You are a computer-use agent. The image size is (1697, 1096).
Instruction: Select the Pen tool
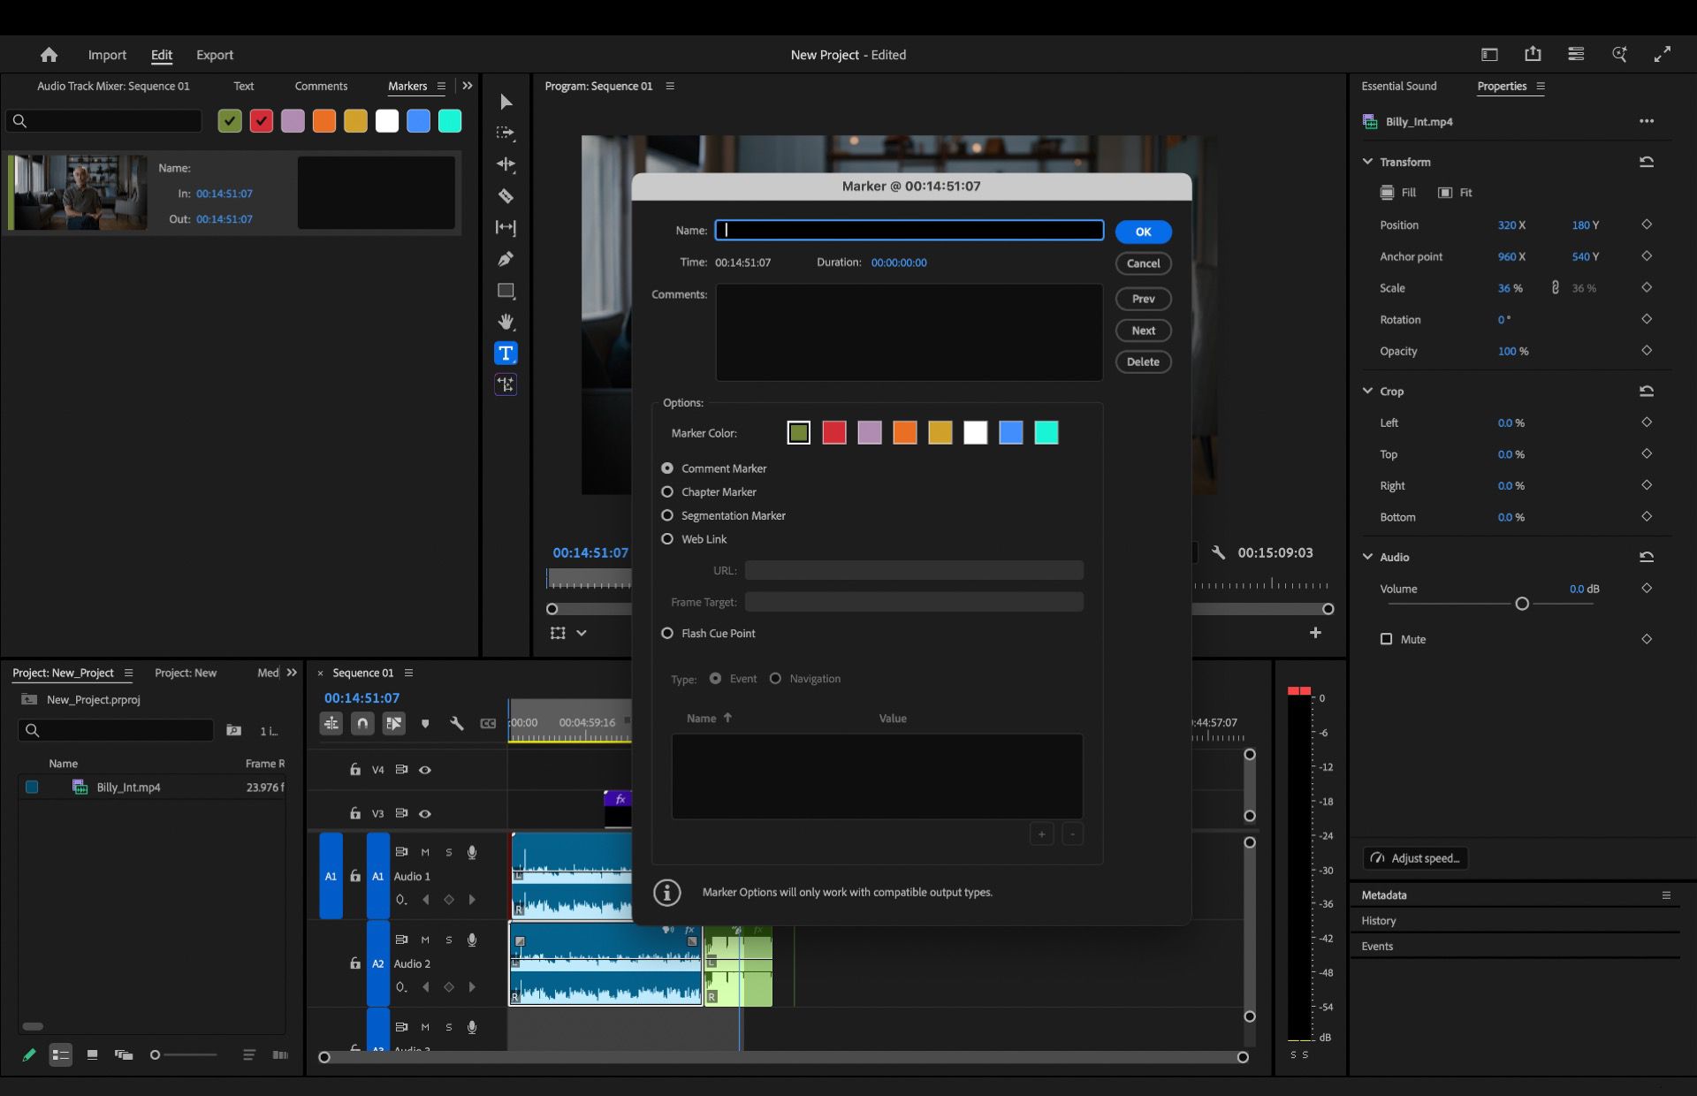pos(506,259)
